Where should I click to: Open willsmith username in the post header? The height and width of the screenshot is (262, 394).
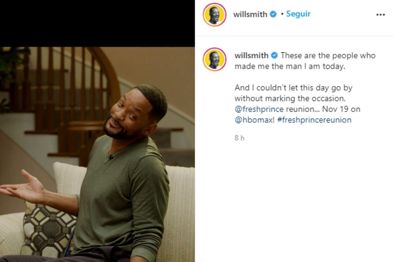pyautogui.click(x=250, y=14)
